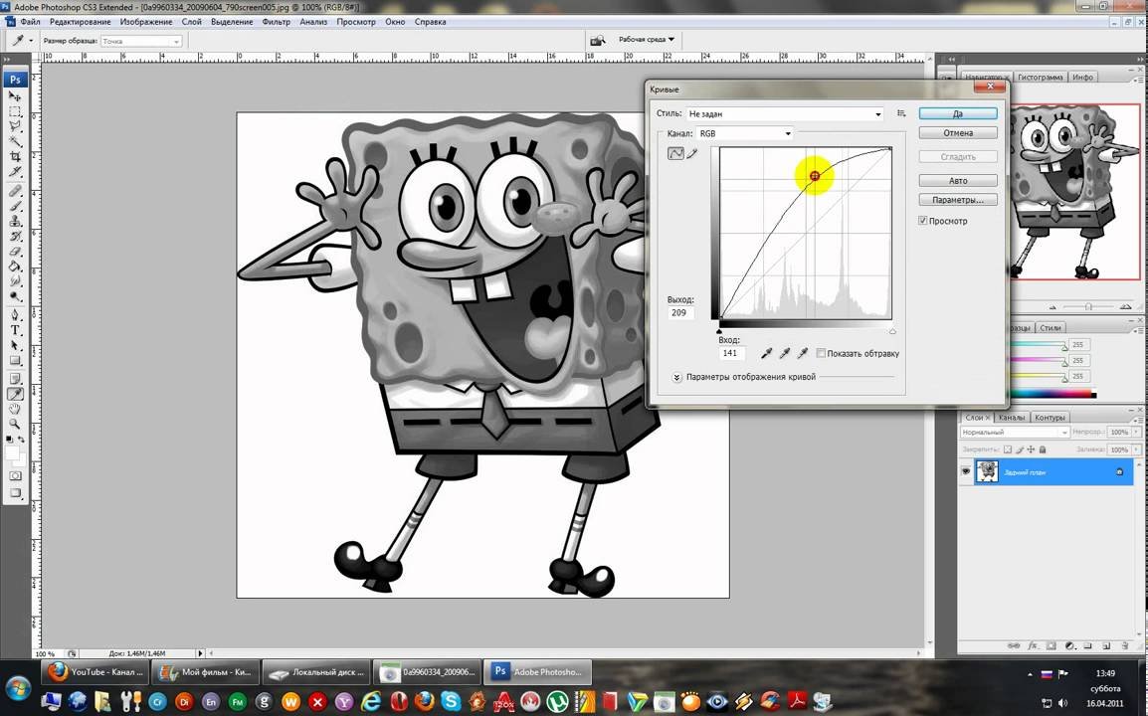Open the Фильтр menu
The width and height of the screenshot is (1148, 716).
point(277,22)
